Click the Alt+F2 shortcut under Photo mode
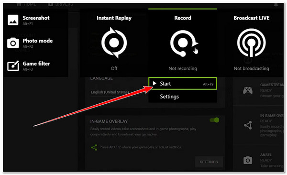 point(28,46)
